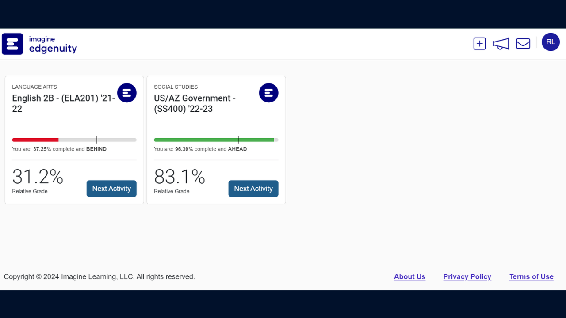Viewport: 566px width, 318px height.
Task: Open the RL profile avatar menu
Action: (x=551, y=42)
